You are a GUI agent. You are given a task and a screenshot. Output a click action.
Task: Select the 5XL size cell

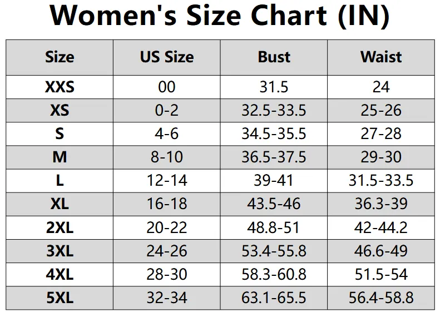60,298
